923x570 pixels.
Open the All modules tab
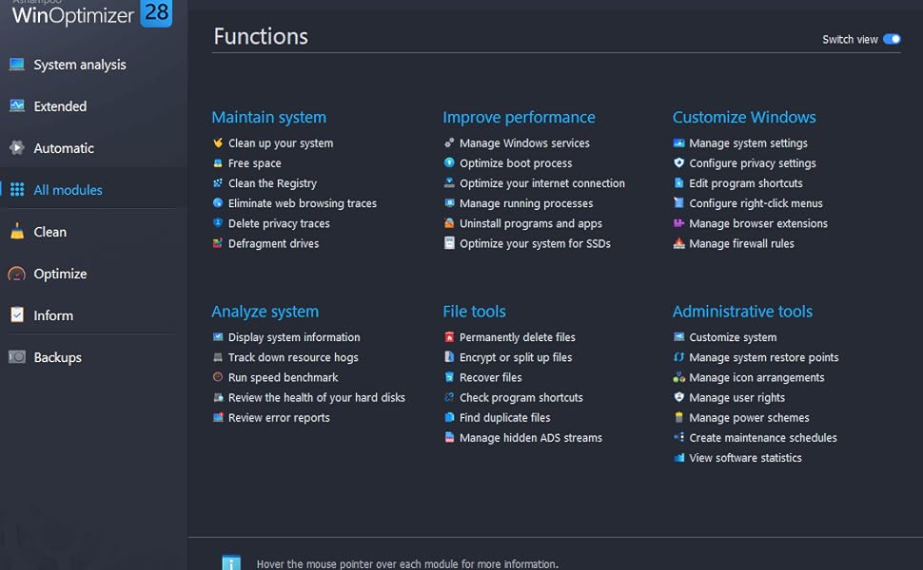point(68,190)
